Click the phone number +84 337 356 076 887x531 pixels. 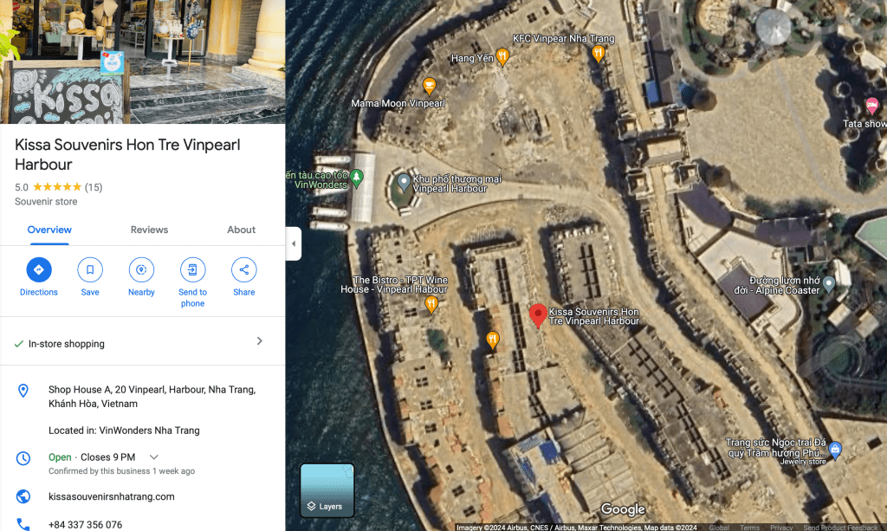pos(85,524)
